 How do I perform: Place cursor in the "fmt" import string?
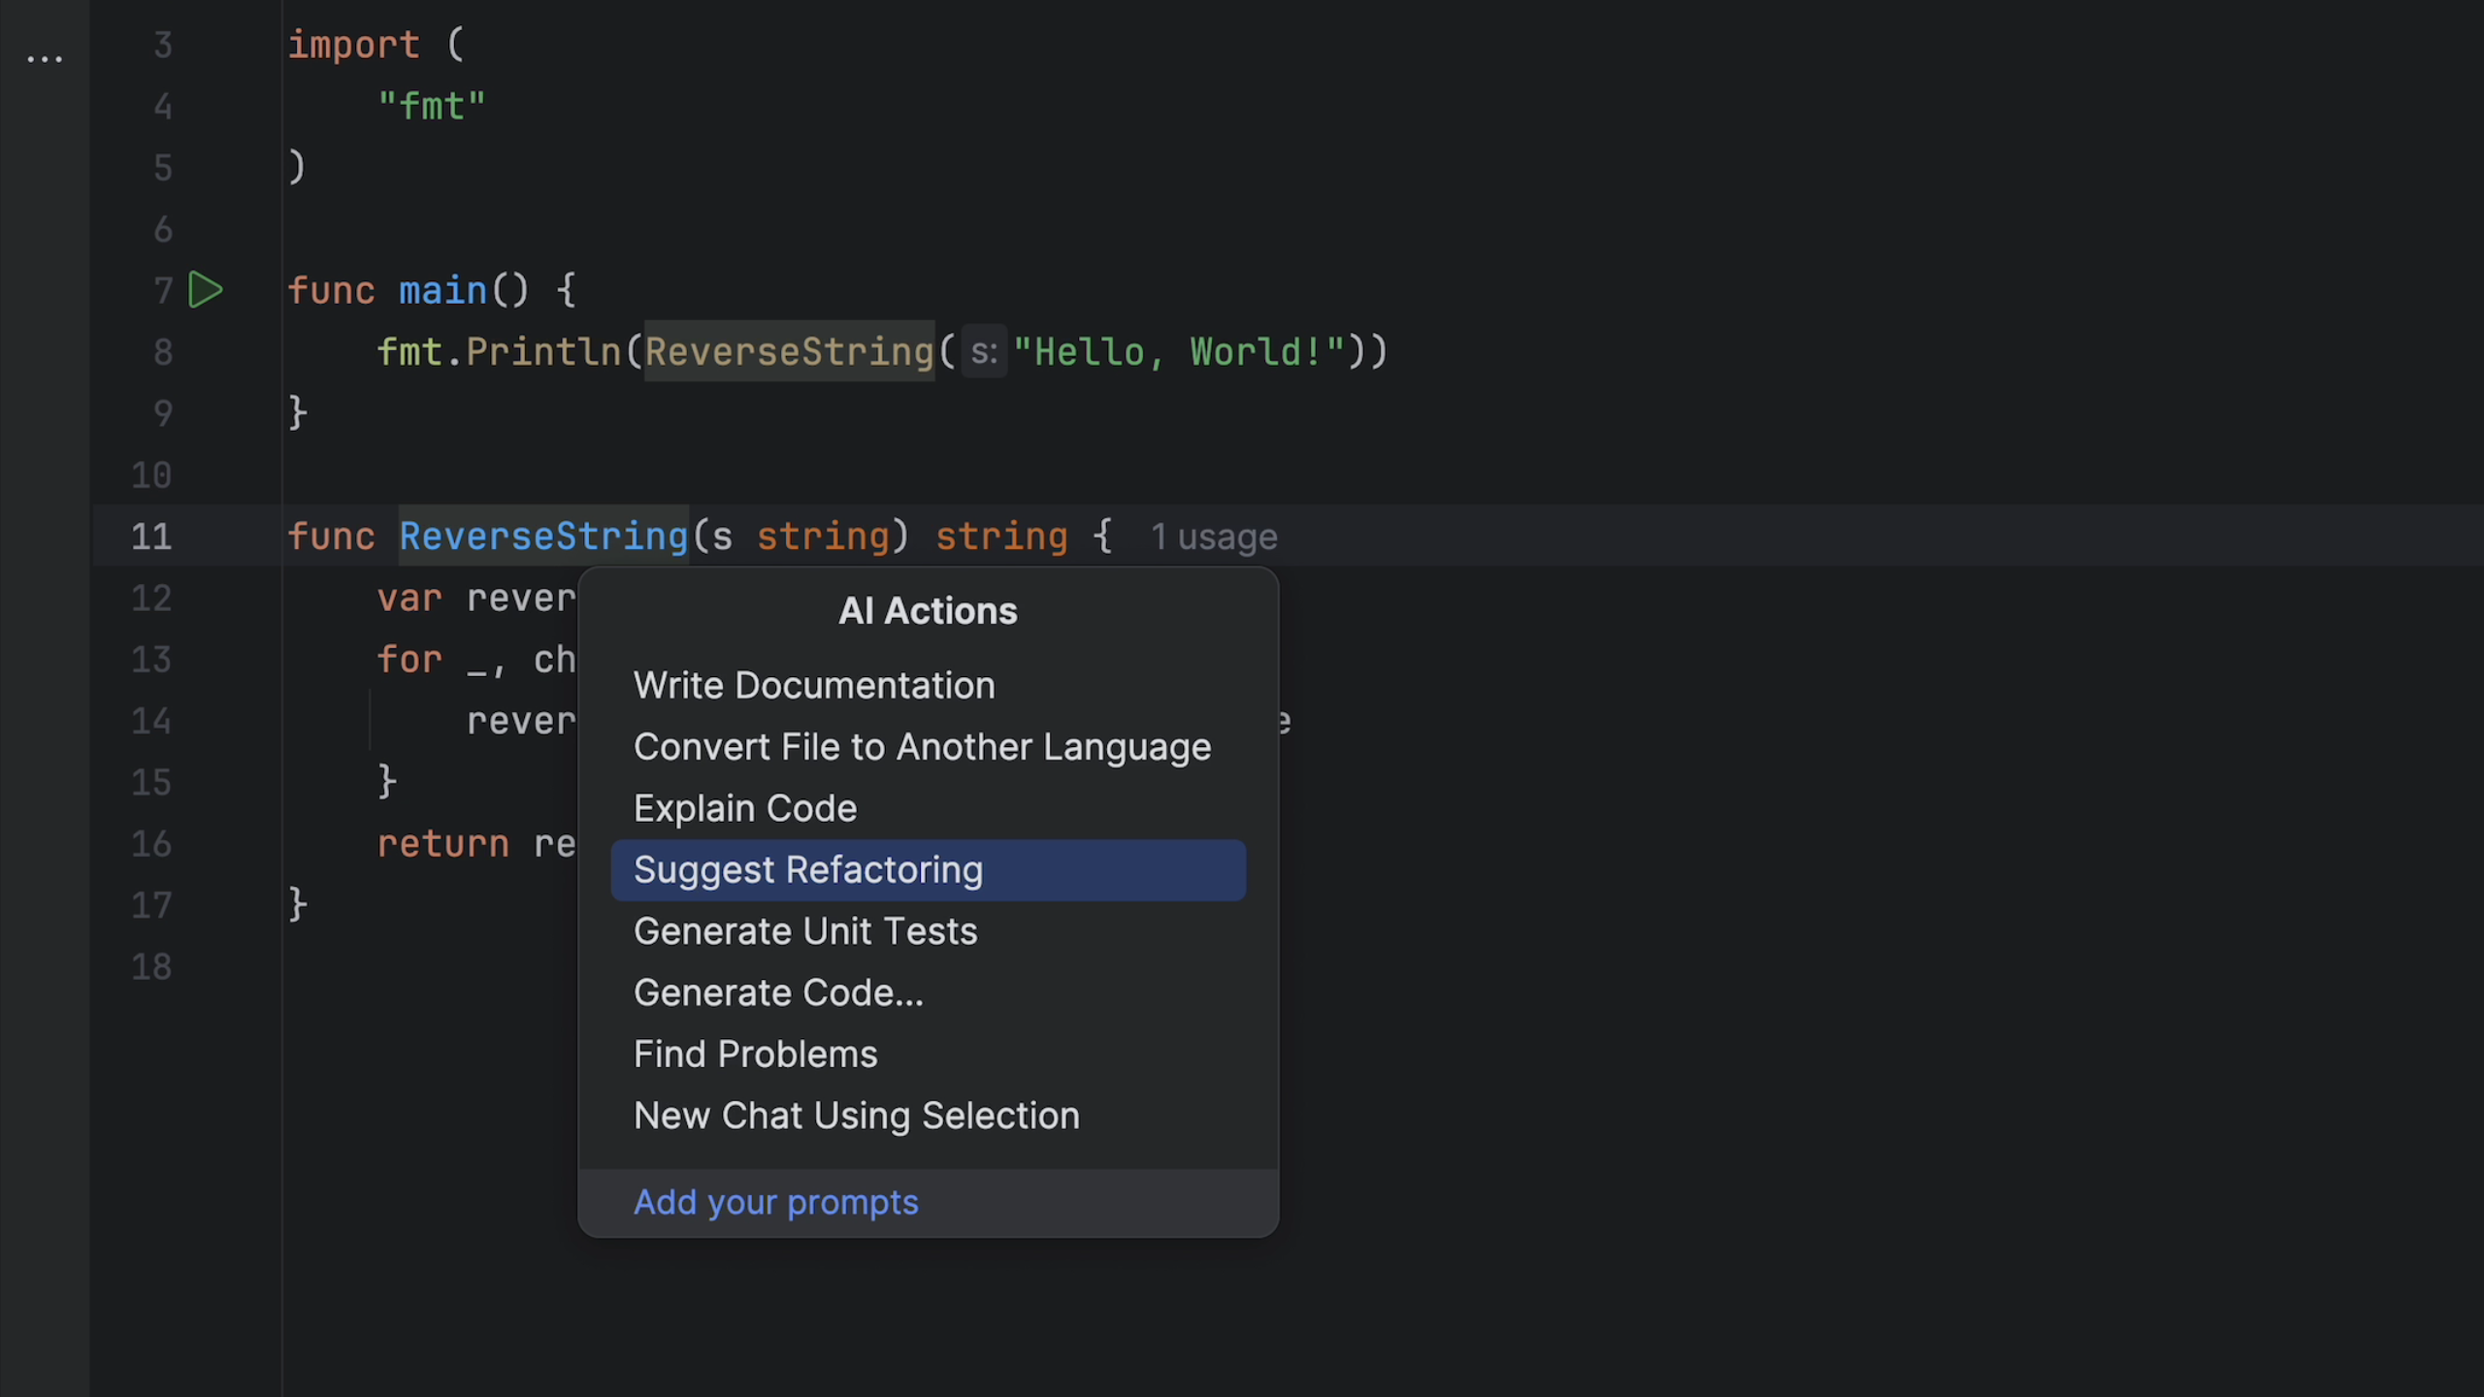431,106
